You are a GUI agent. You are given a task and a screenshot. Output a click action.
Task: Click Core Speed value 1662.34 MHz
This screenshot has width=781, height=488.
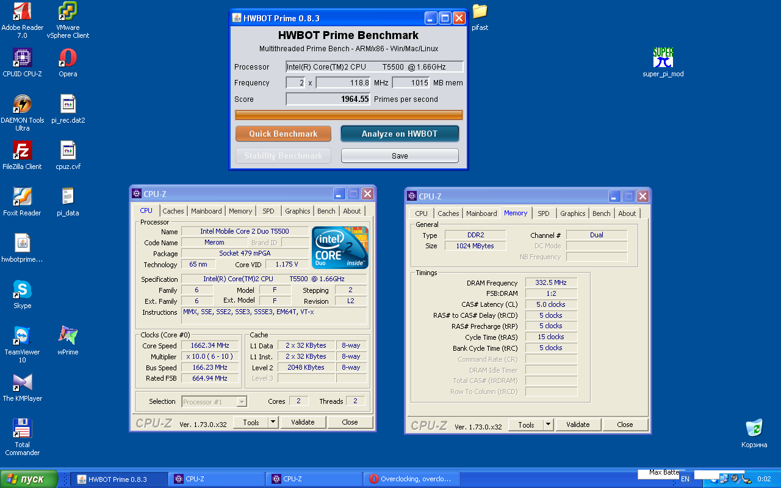coord(209,346)
